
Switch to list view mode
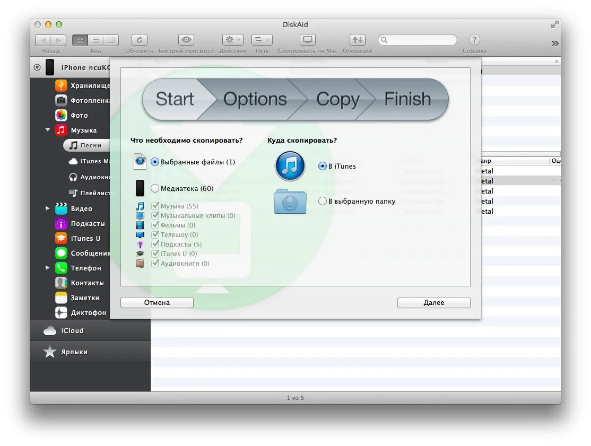click(x=95, y=40)
